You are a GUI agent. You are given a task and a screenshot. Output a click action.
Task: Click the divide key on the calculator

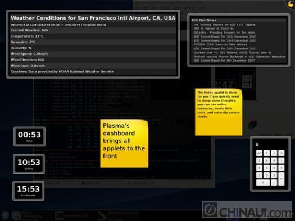[274, 153]
